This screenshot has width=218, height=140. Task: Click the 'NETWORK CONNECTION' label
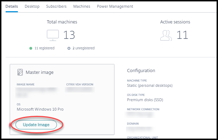(143, 109)
